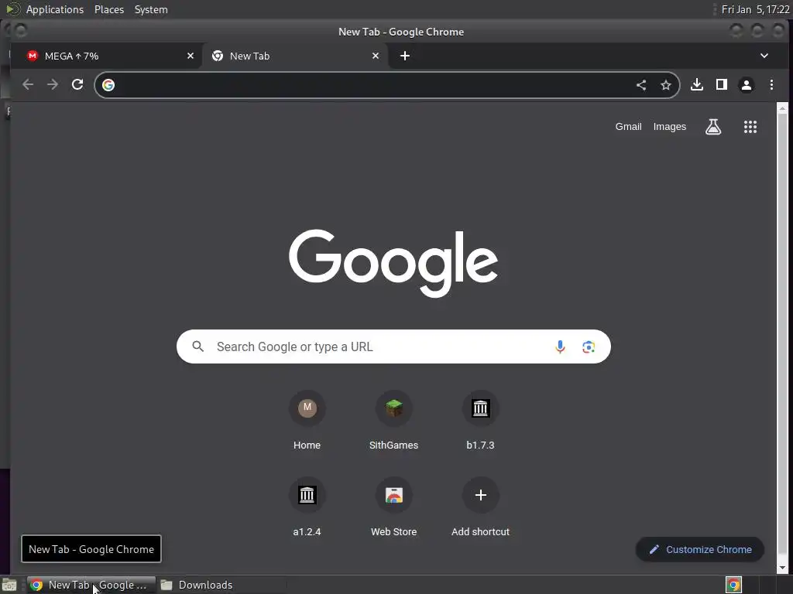The image size is (793, 594).
Task: Open the Google apps grid
Action: 750,127
